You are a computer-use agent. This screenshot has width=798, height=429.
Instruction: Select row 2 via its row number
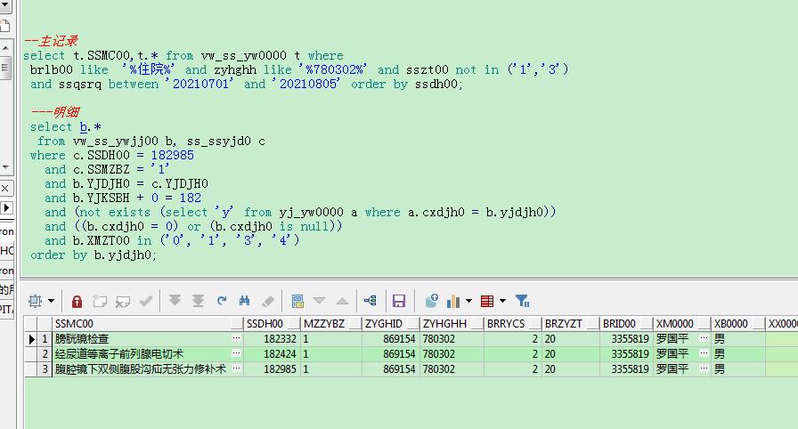tap(45, 353)
